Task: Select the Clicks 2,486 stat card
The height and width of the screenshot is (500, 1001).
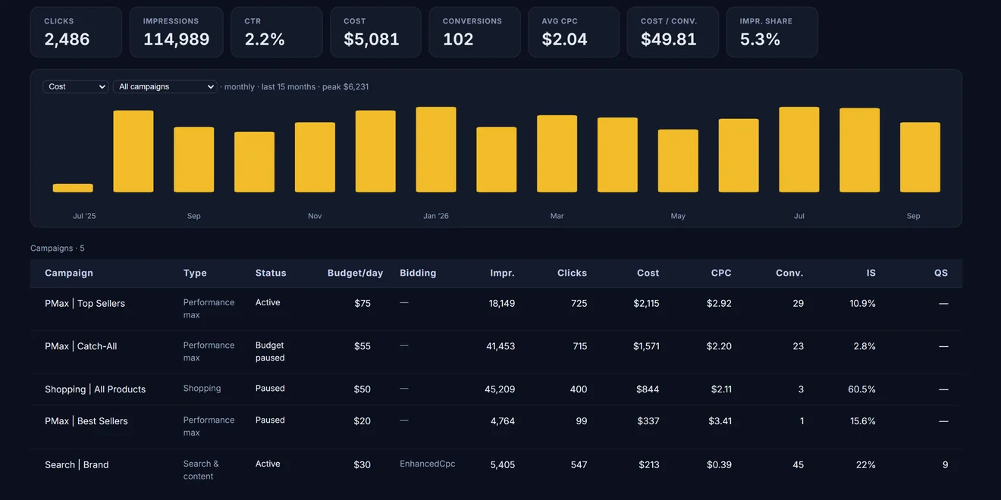Action: click(x=76, y=32)
